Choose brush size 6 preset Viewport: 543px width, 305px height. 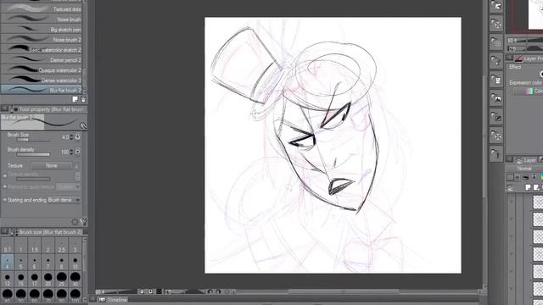tap(34, 263)
